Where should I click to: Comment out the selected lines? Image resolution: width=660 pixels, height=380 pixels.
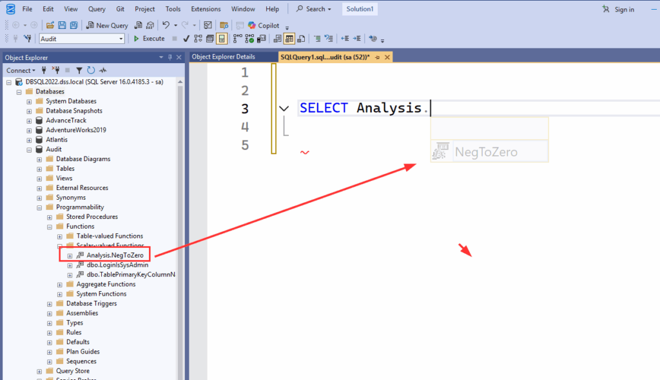tap(317, 39)
